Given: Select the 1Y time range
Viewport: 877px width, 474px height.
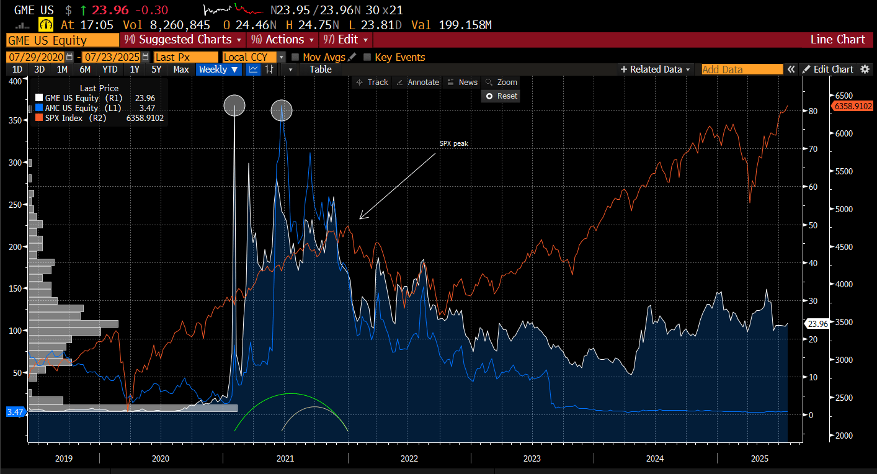Looking at the screenshot, I should pyautogui.click(x=135, y=69).
